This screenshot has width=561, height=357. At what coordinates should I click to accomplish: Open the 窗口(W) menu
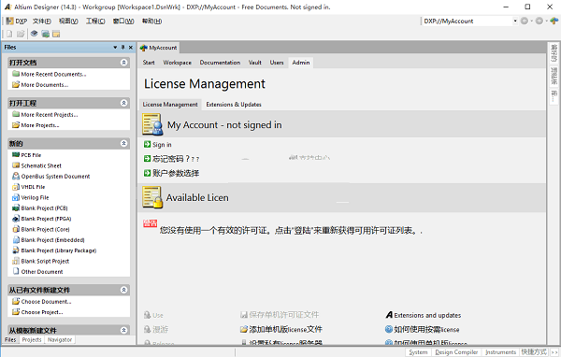[123, 21]
